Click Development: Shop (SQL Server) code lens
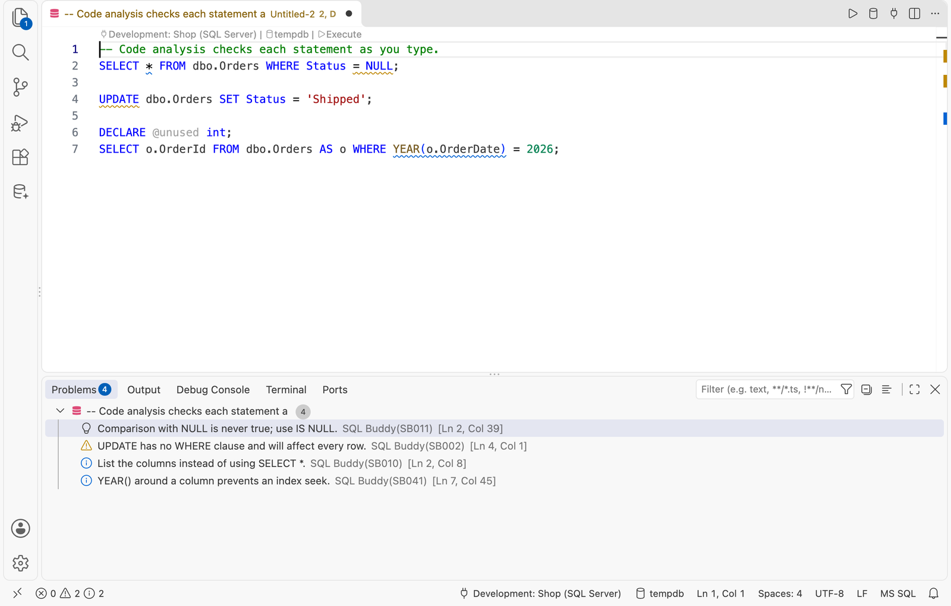Viewport: 951px width, 606px height. [x=178, y=34]
